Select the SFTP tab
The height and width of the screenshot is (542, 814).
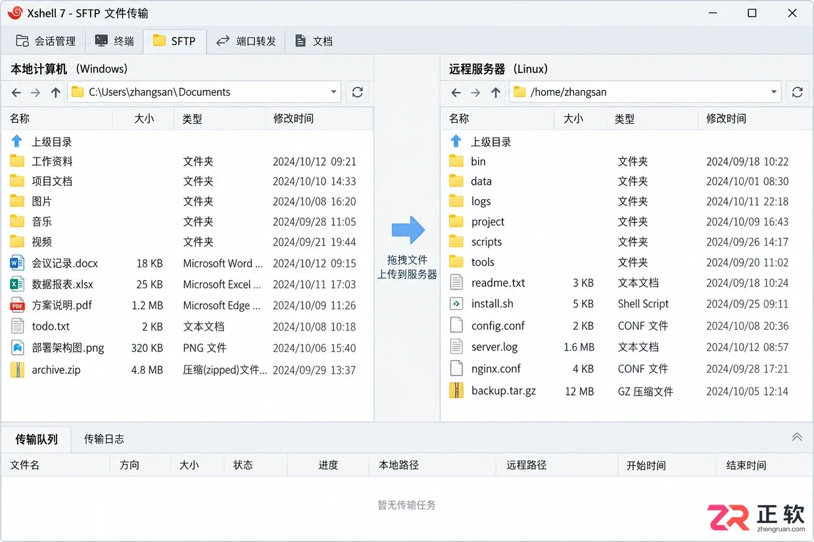(x=174, y=41)
